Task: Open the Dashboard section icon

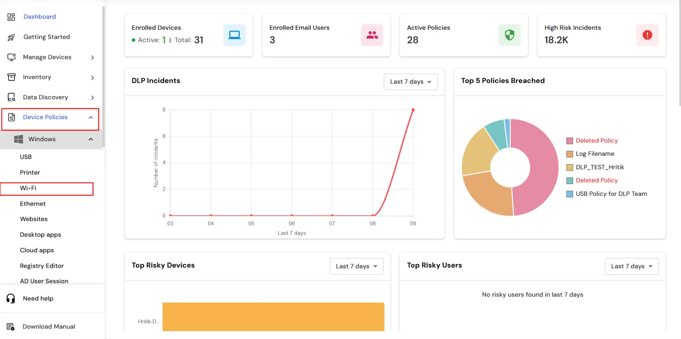Action: (11, 16)
